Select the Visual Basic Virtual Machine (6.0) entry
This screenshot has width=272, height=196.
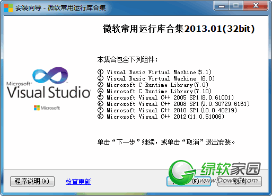[156, 78]
